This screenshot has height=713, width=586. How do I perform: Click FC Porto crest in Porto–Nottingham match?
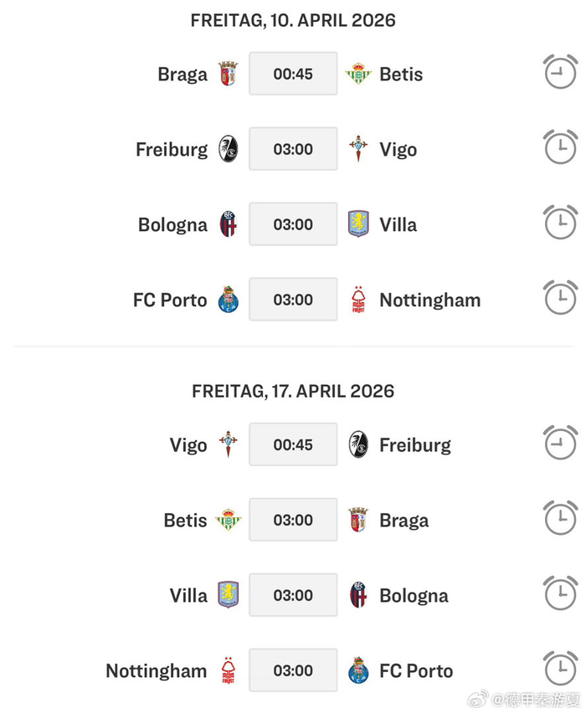click(x=228, y=300)
